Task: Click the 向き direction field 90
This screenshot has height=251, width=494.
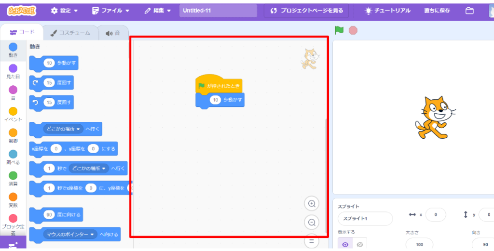Action: click(483, 244)
